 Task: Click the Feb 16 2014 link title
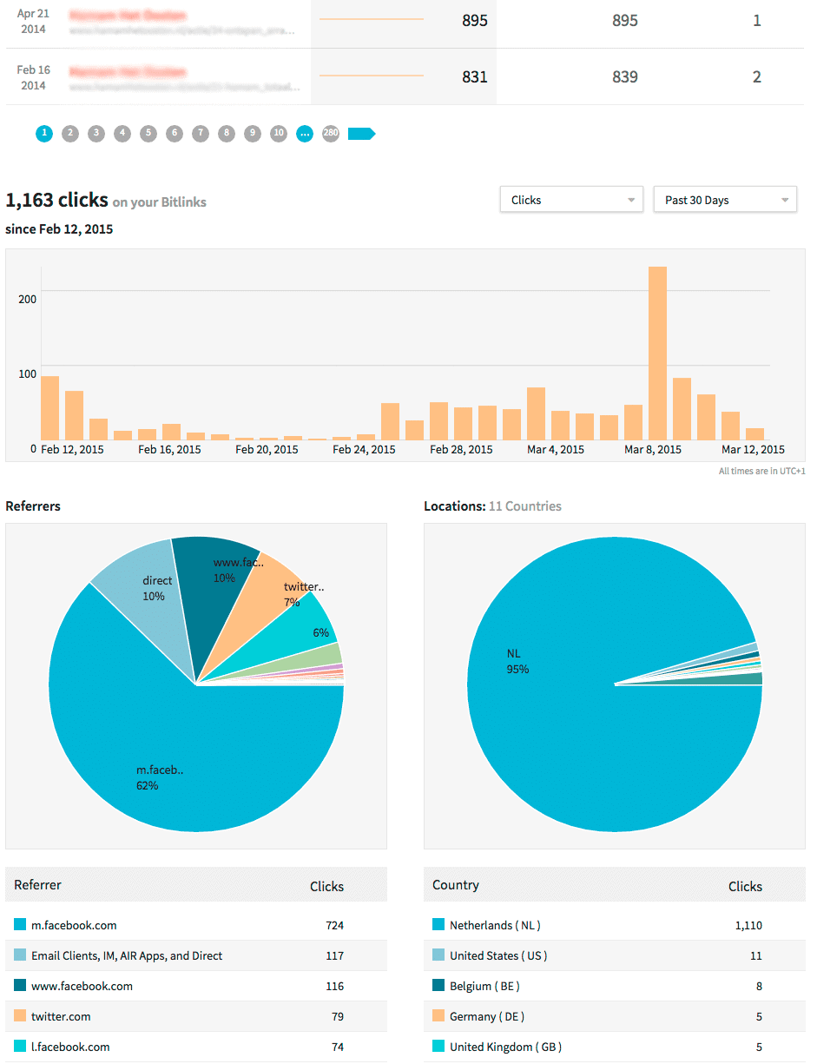coord(128,71)
